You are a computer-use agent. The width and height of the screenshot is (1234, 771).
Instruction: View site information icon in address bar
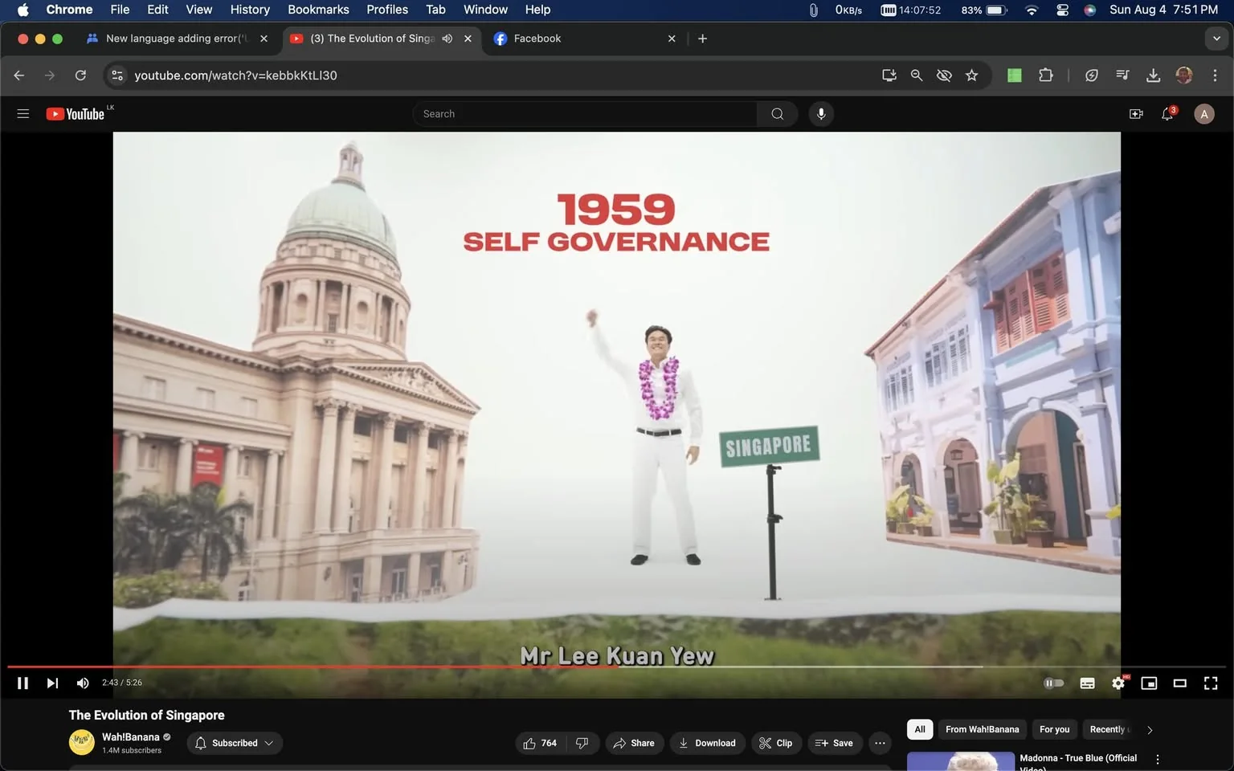click(x=117, y=75)
